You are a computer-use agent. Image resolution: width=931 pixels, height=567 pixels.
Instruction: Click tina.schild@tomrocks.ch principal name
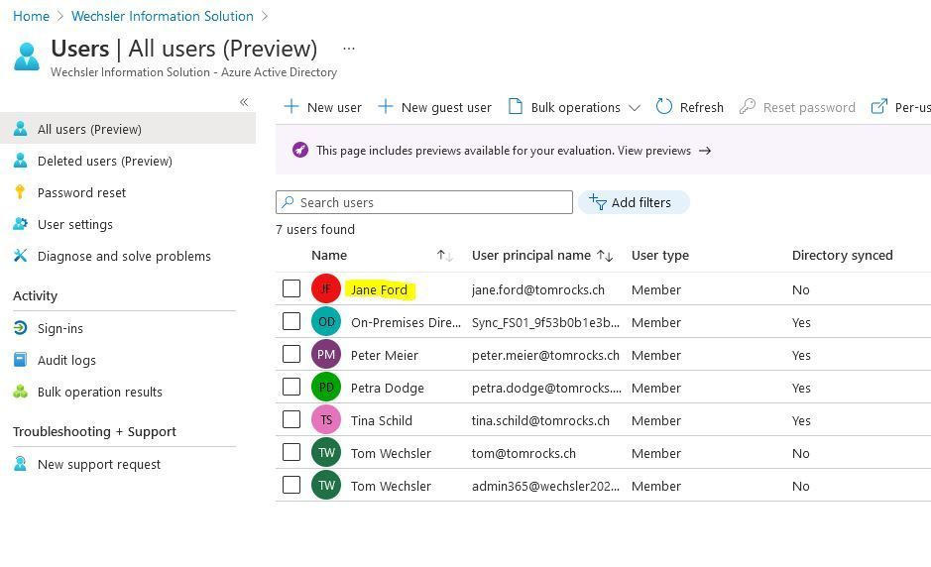point(540,420)
